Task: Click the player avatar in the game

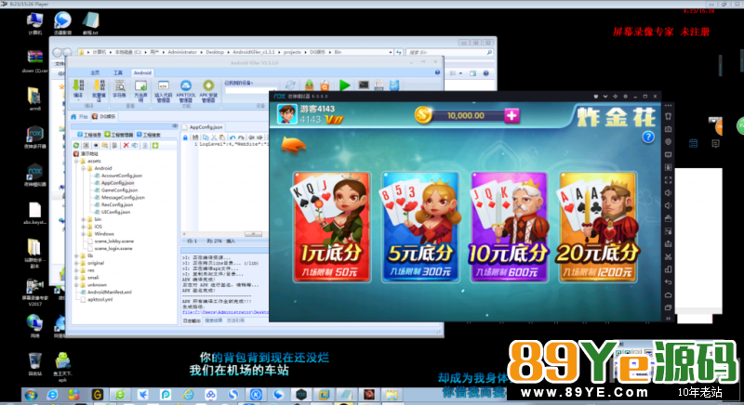Action: tap(286, 114)
